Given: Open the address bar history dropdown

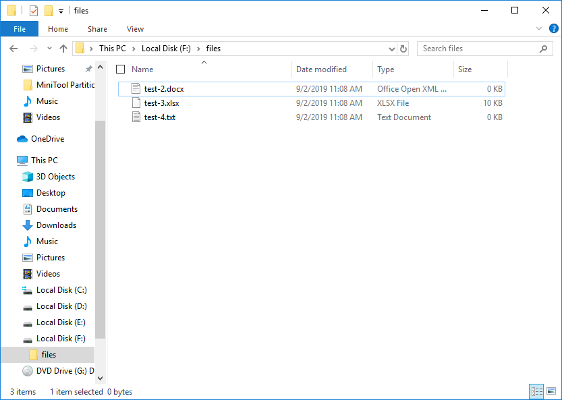Looking at the screenshot, I should (x=392, y=49).
